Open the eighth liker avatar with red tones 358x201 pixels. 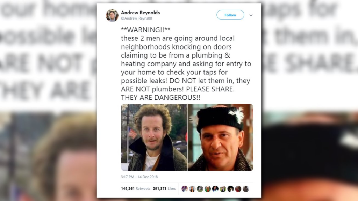click(238, 189)
